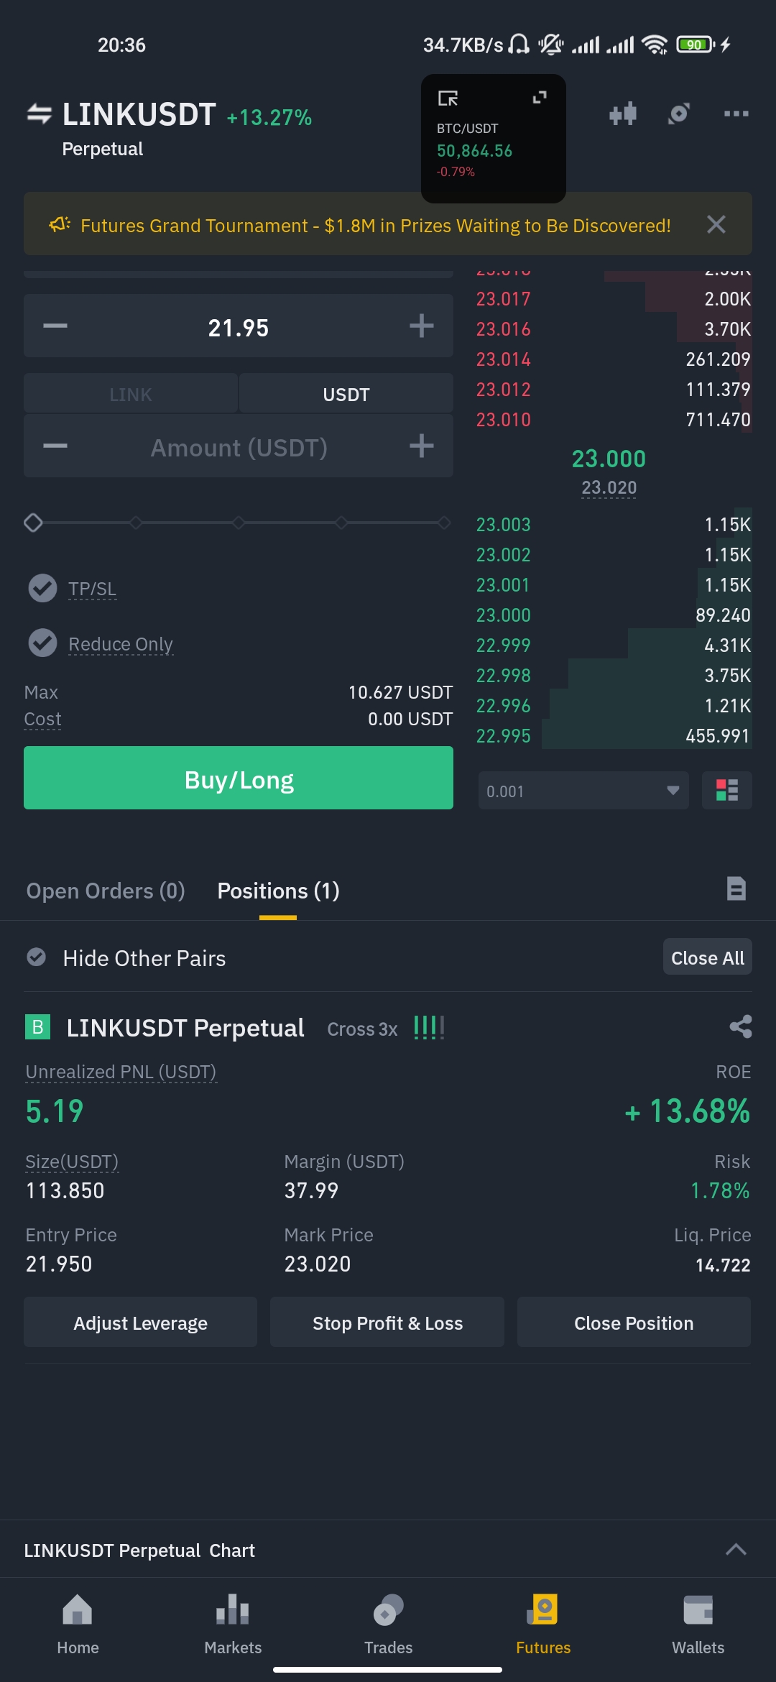The width and height of the screenshot is (776, 1682).
Task: Toggle the TP/SL checkbox
Action: (x=42, y=588)
